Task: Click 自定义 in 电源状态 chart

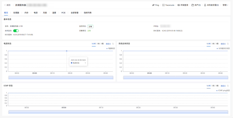Action: (x=108, y=44)
